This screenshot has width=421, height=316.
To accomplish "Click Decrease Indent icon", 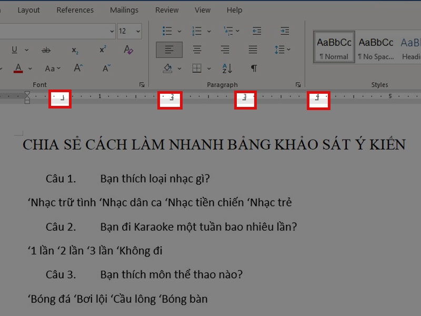I will (257, 31).
